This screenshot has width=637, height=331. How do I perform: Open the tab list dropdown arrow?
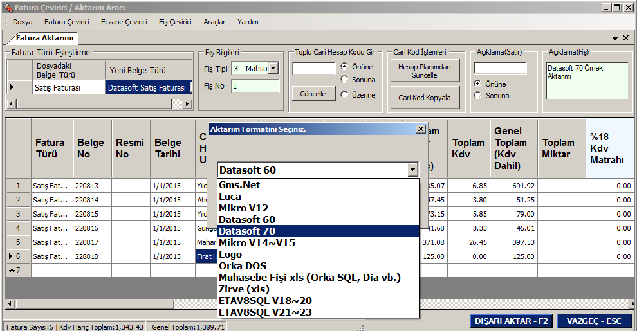[615, 38]
